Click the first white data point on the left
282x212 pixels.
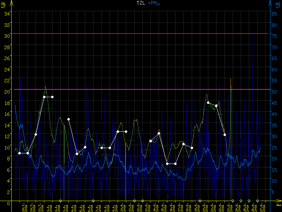click(x=19, y=153)
